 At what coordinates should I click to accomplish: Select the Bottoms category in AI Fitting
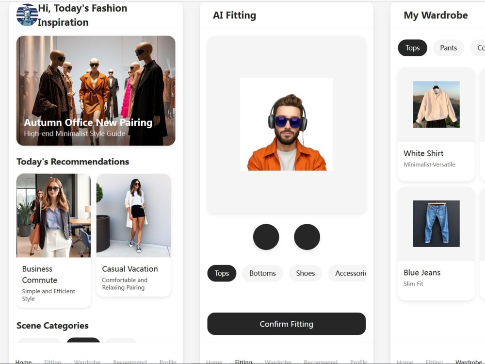pos(262,273)
